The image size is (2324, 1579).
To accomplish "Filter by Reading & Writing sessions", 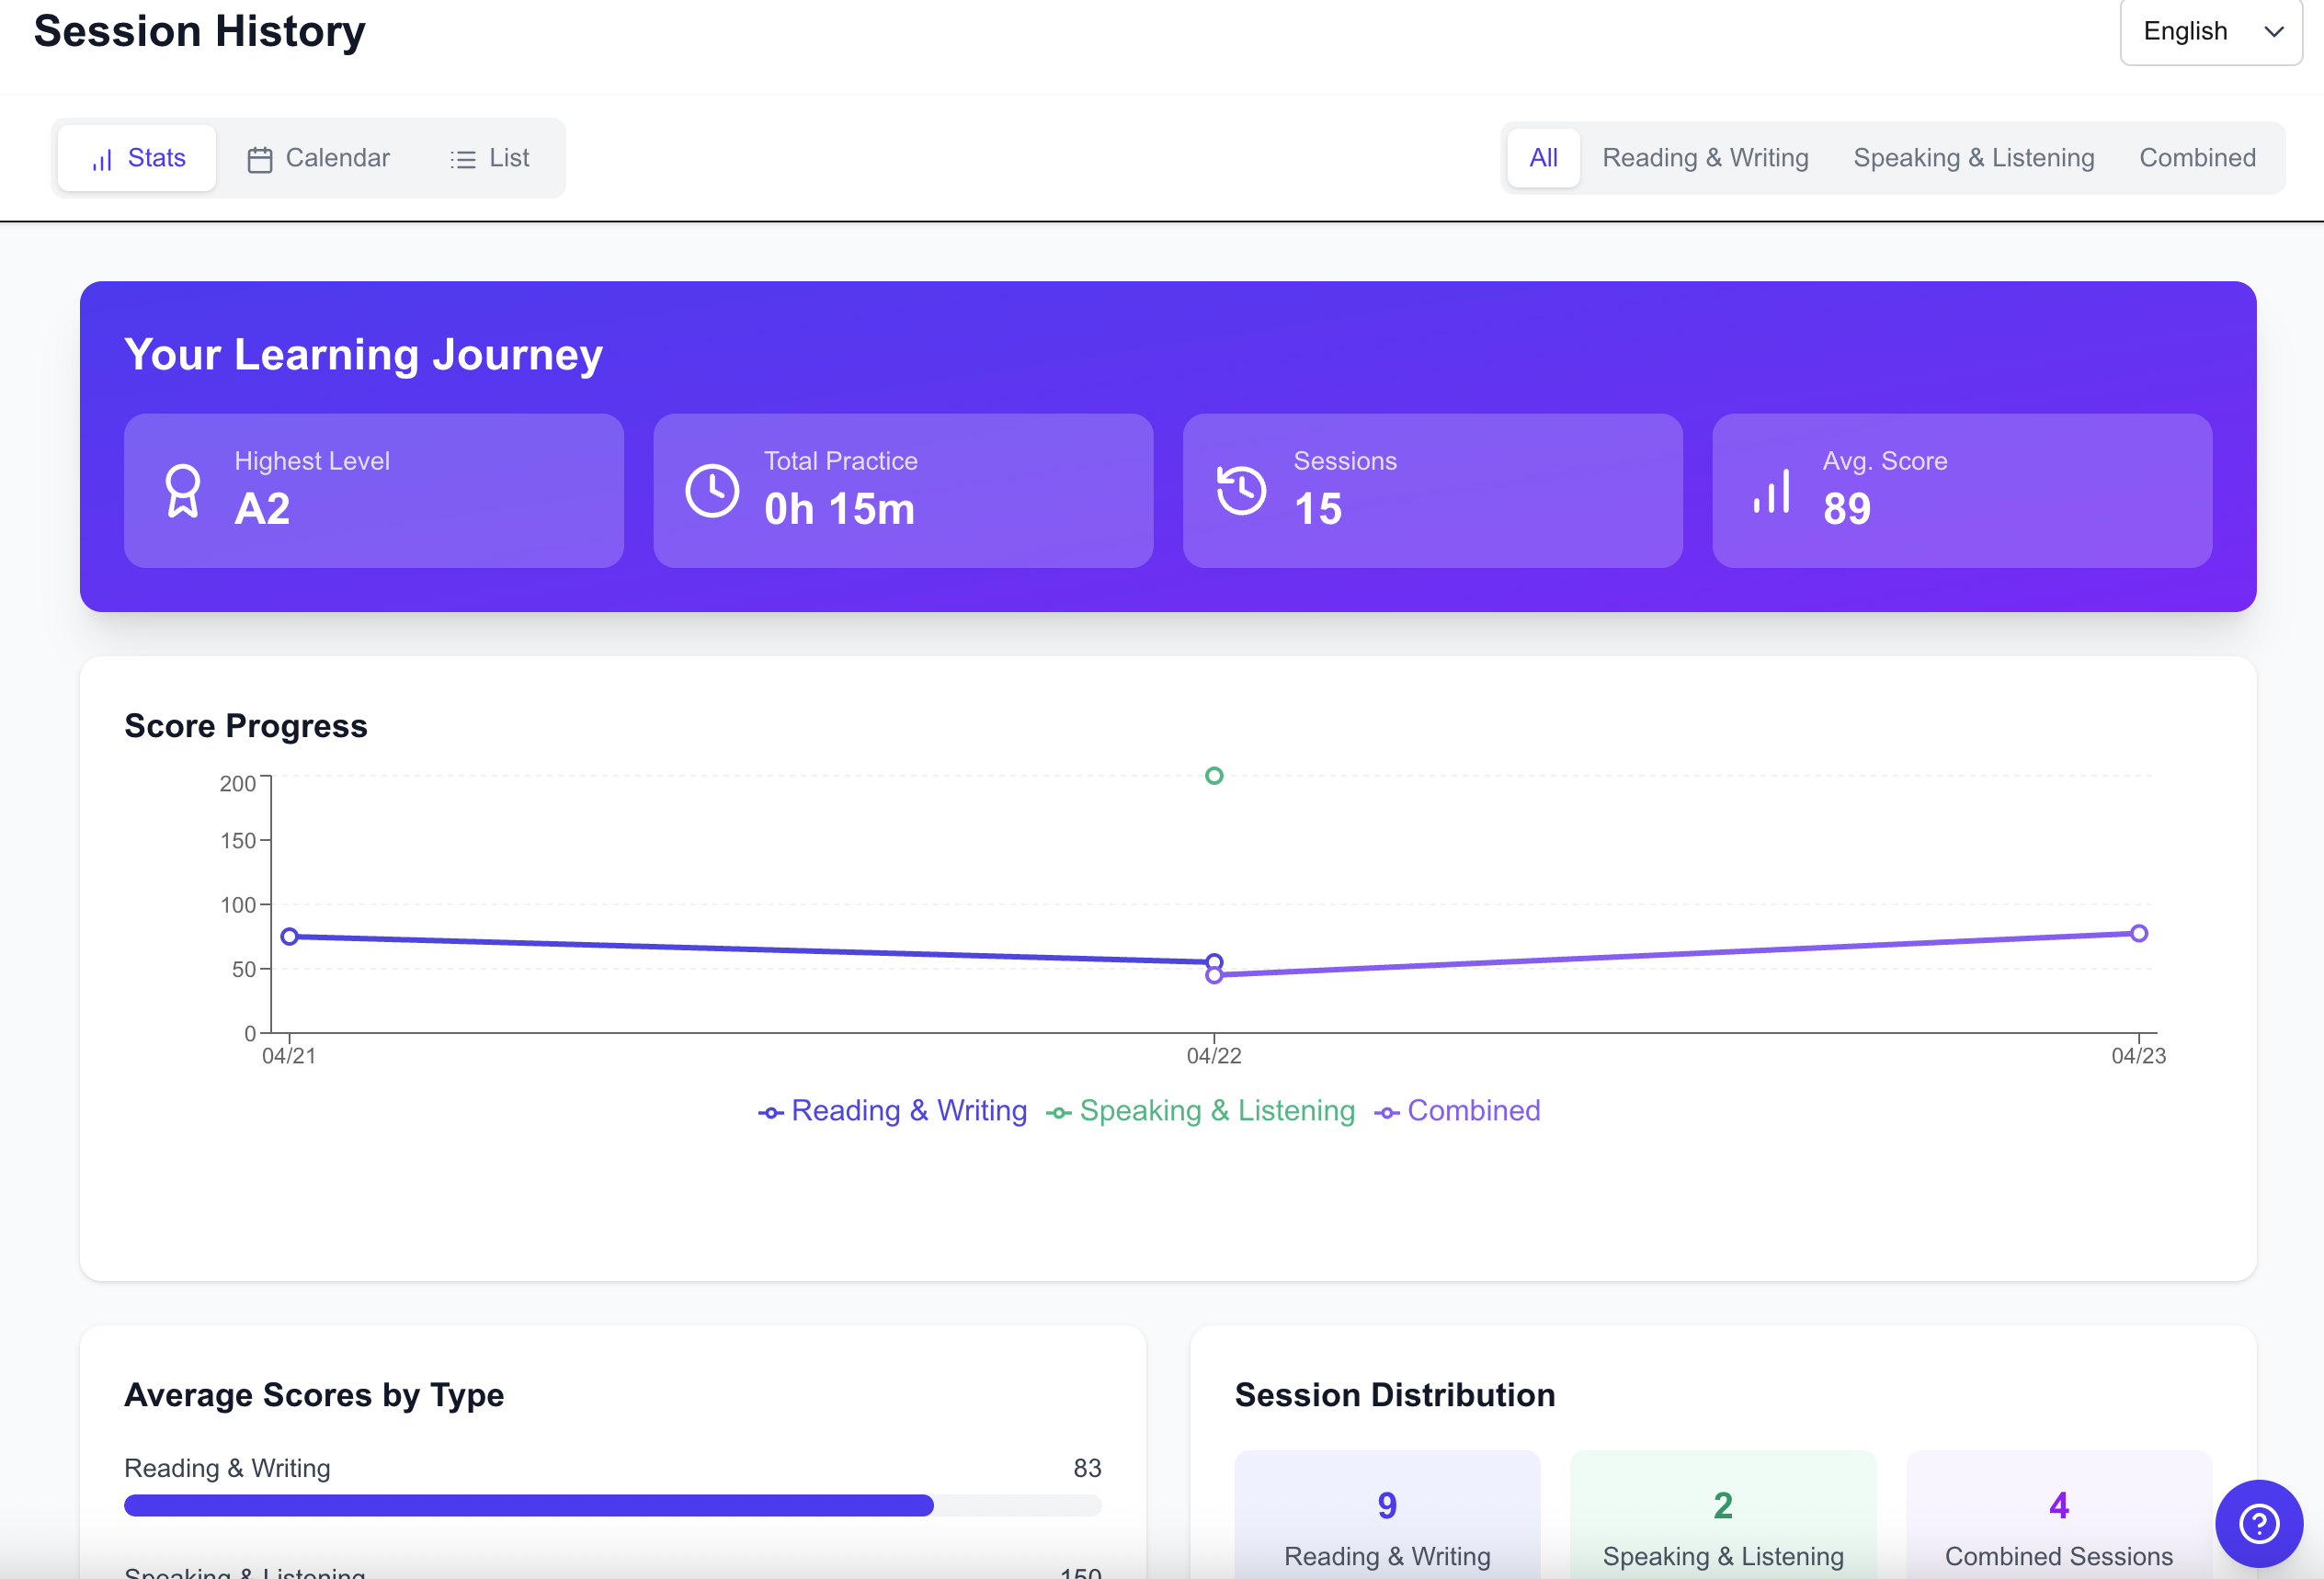I will point(1705,158).
